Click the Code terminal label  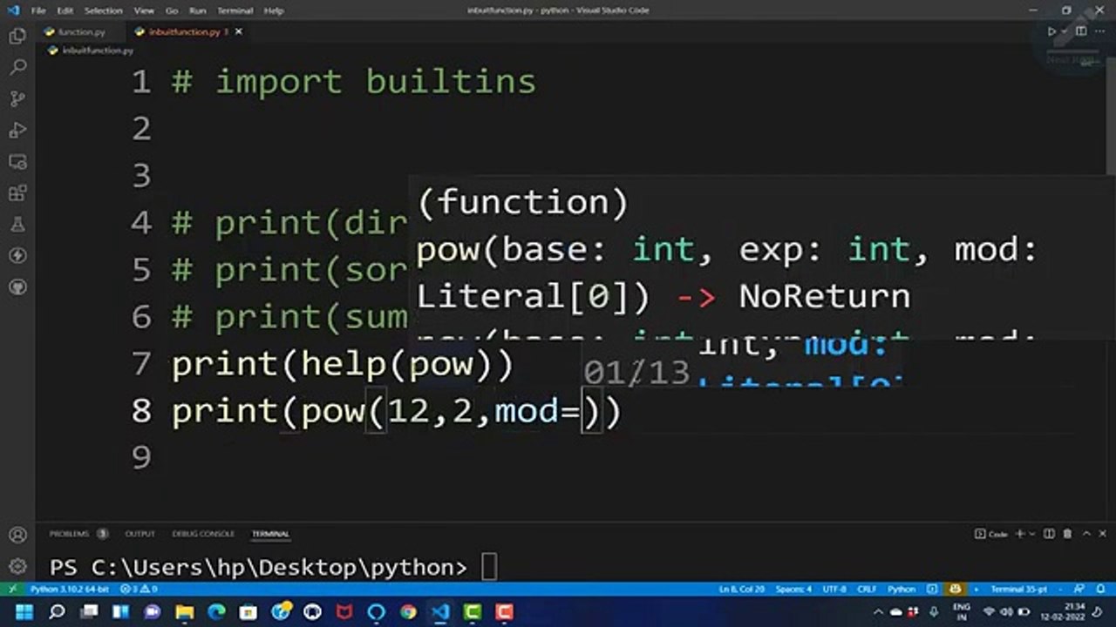click(992, 534)
